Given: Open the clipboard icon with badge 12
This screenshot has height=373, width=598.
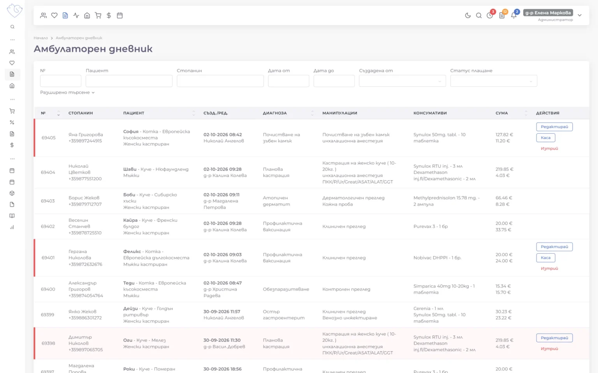Looking at the screenshot, I should pos(502,15).
